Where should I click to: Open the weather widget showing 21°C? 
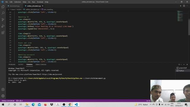coord(141,104)
